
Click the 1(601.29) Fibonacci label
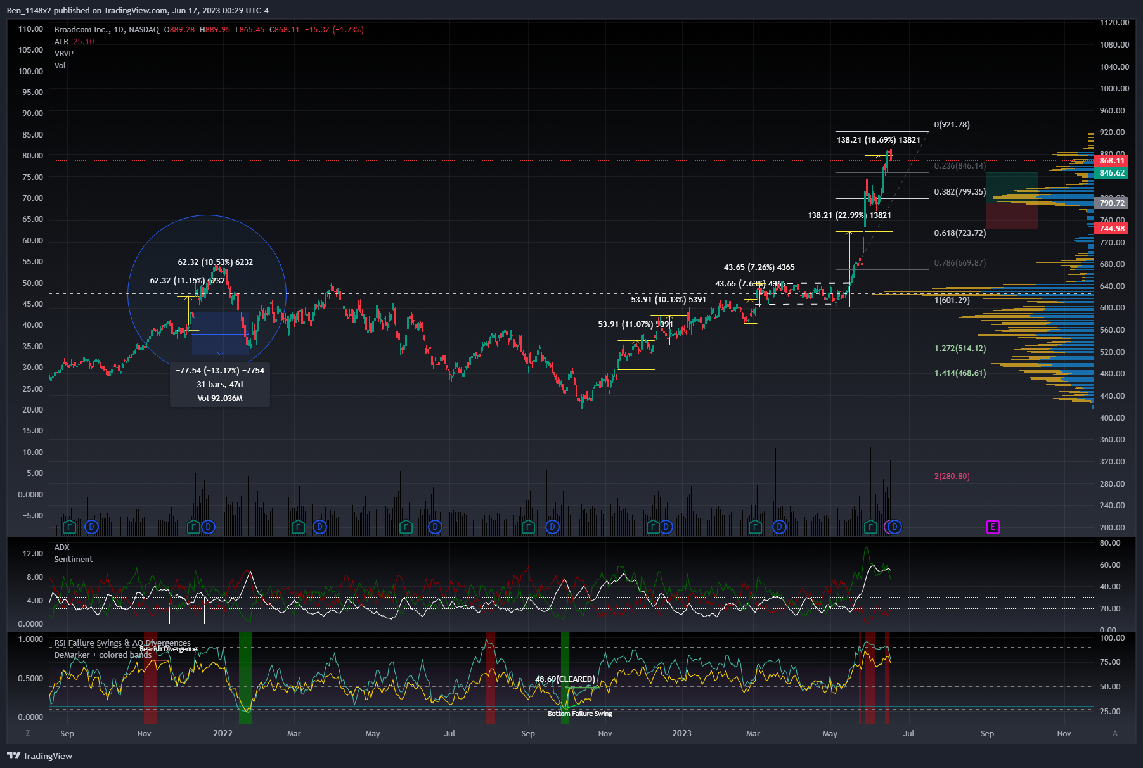[x=952, y=300]
